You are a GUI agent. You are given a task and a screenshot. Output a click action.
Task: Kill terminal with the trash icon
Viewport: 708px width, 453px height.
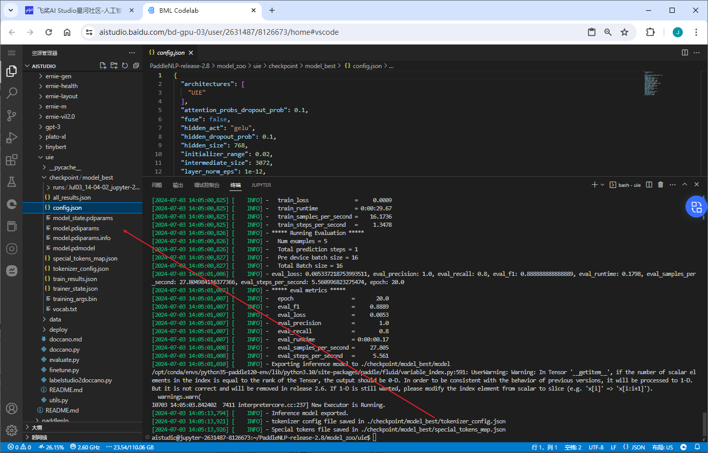point(660,185)
